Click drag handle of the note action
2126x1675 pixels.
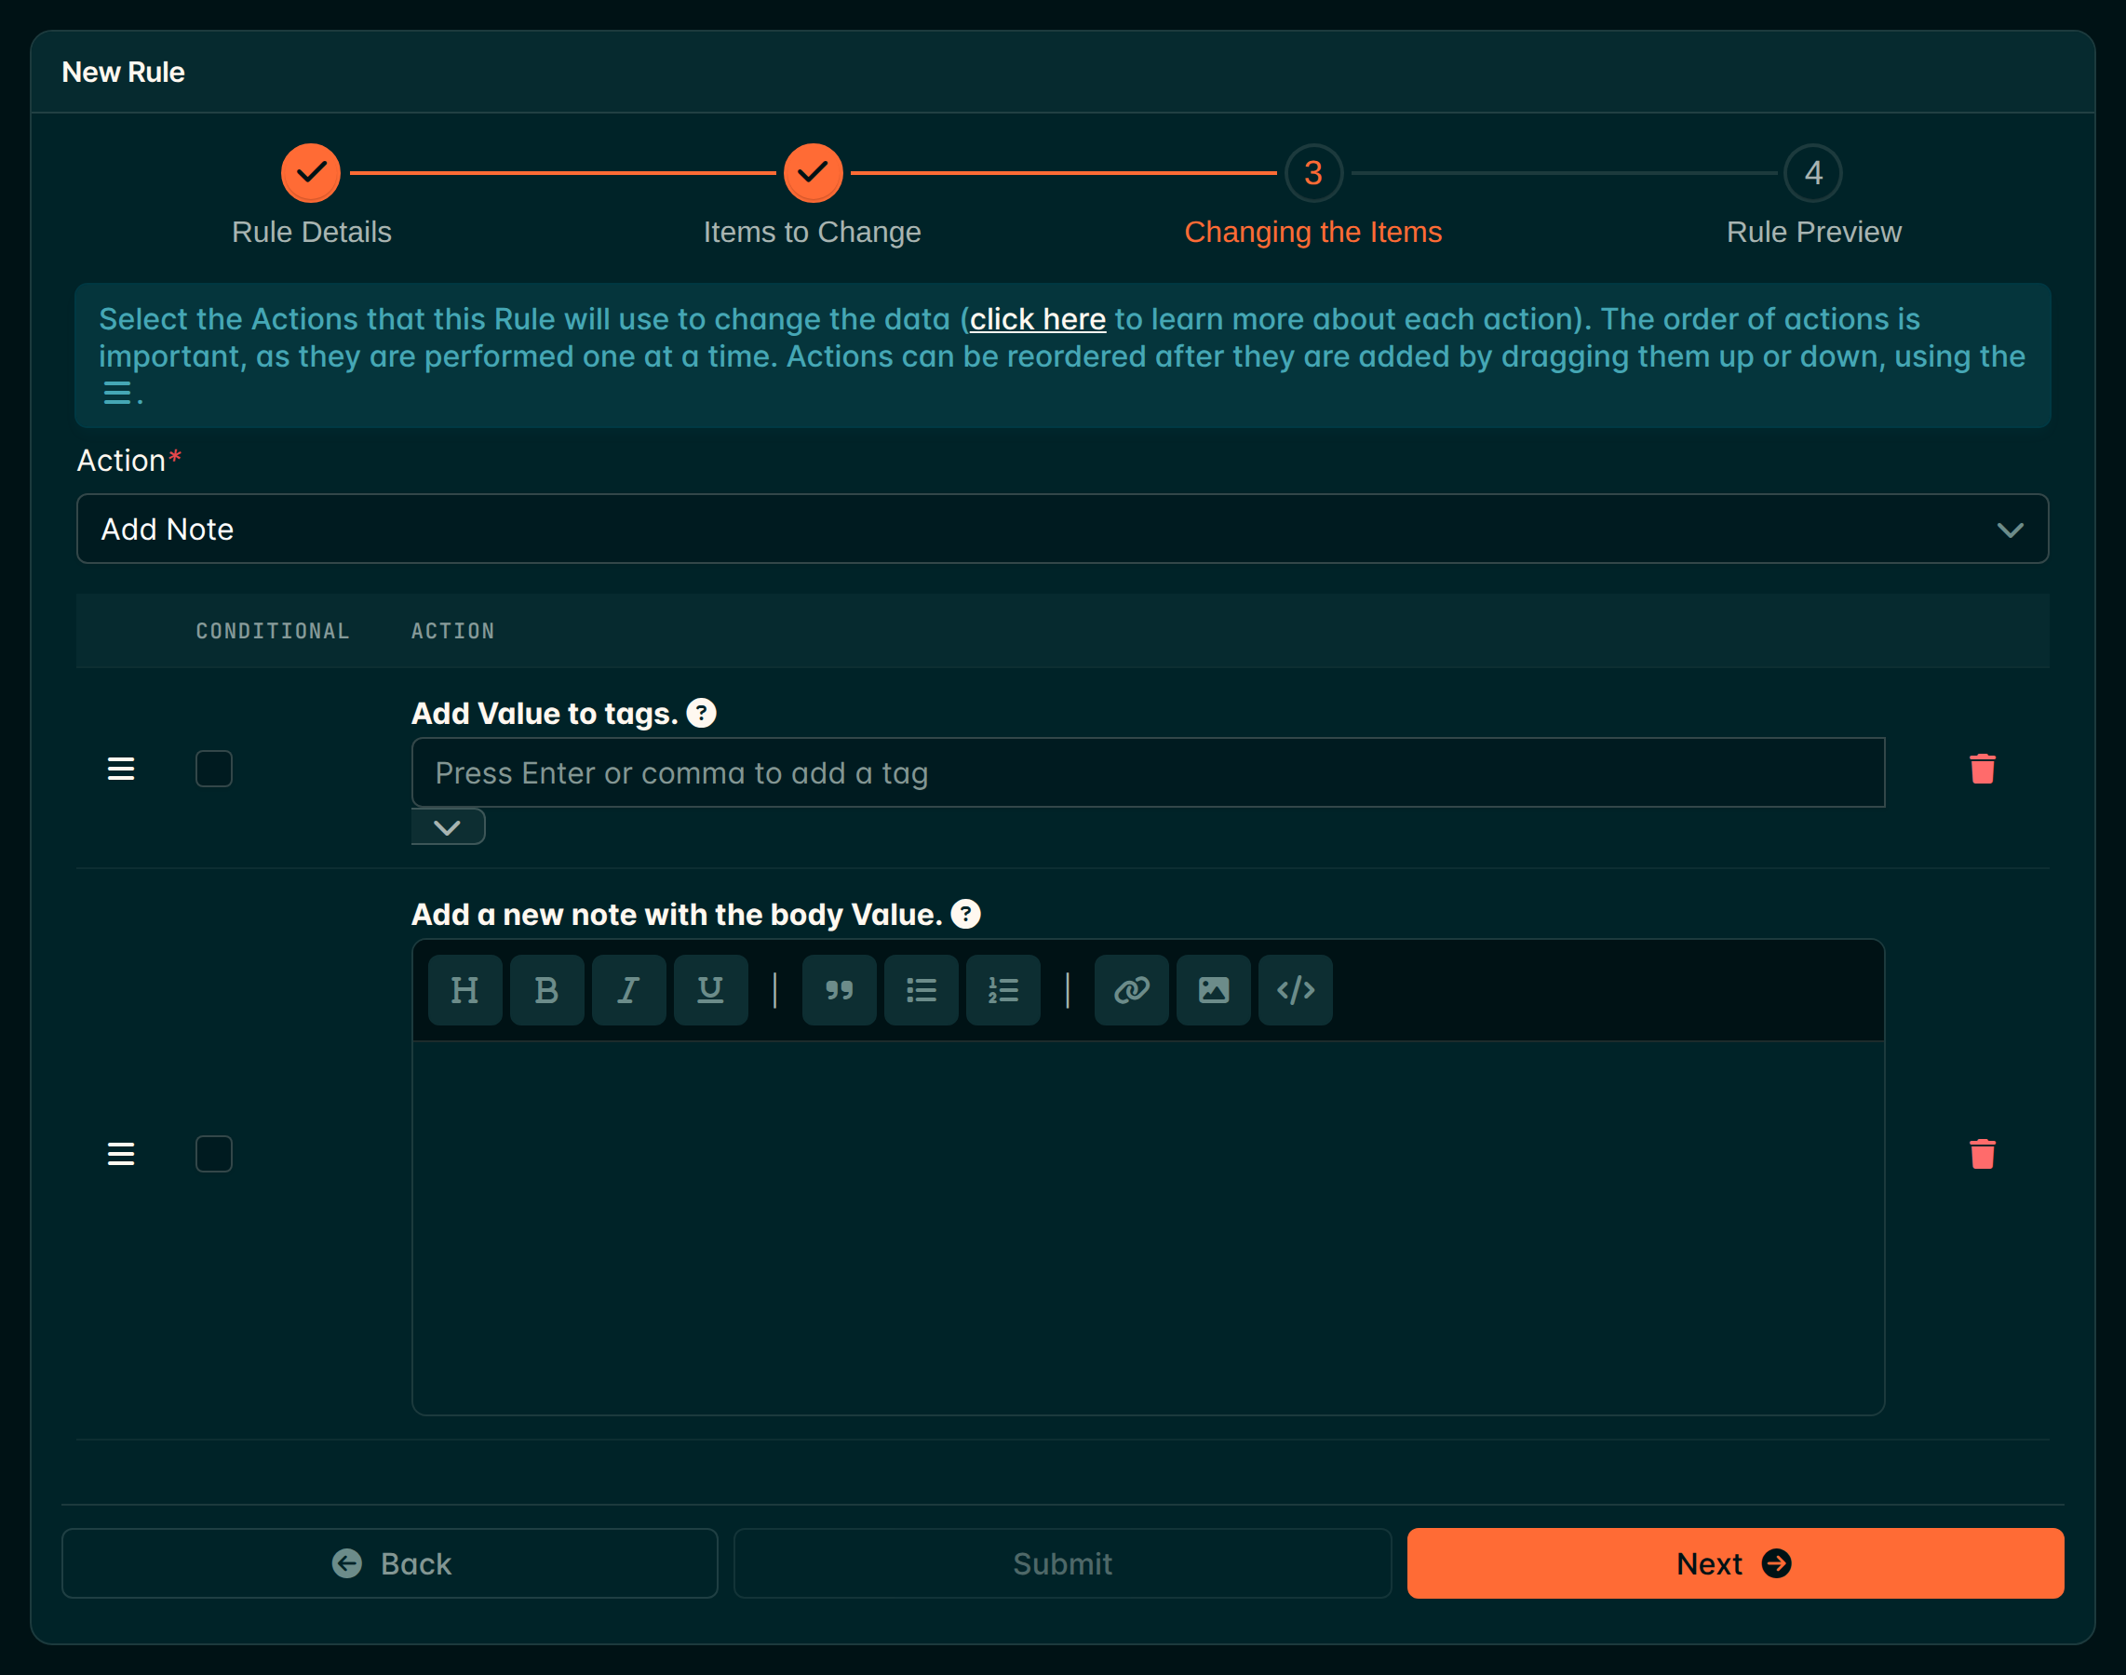point(121,1154)
